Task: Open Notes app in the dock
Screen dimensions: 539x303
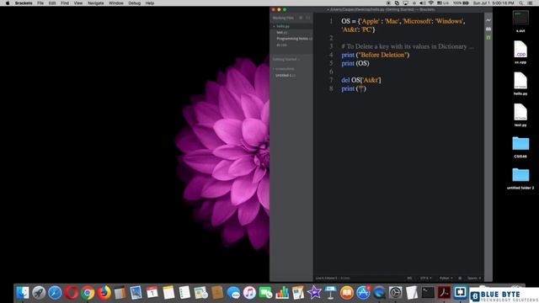Action: (x=168, y=293)
